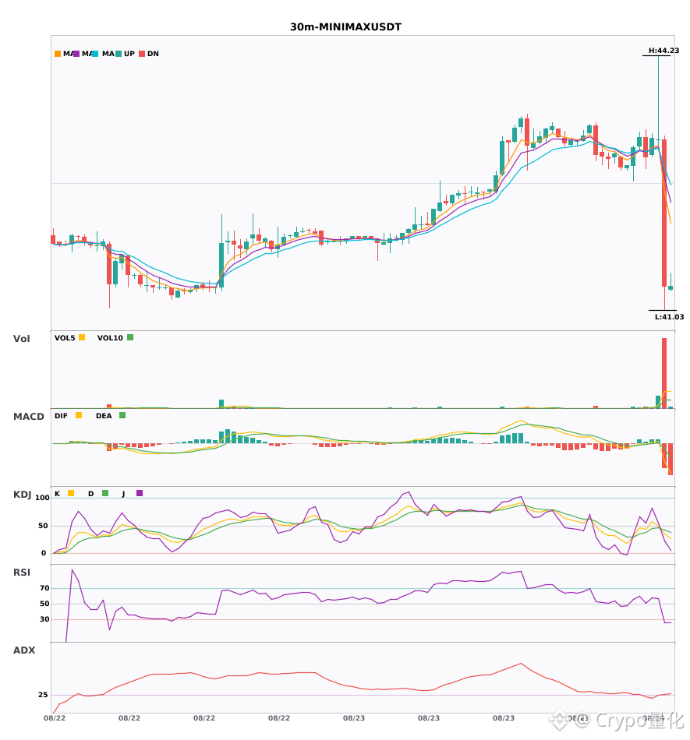This screenshot has width=690, height=740.
Task: Select the red DN legend swatch
Action: click(x=142, y=54)
